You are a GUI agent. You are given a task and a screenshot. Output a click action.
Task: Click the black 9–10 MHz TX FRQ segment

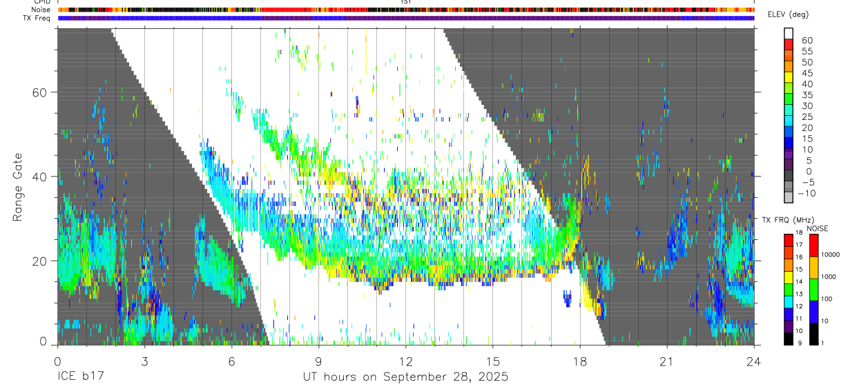pos(789,339)
